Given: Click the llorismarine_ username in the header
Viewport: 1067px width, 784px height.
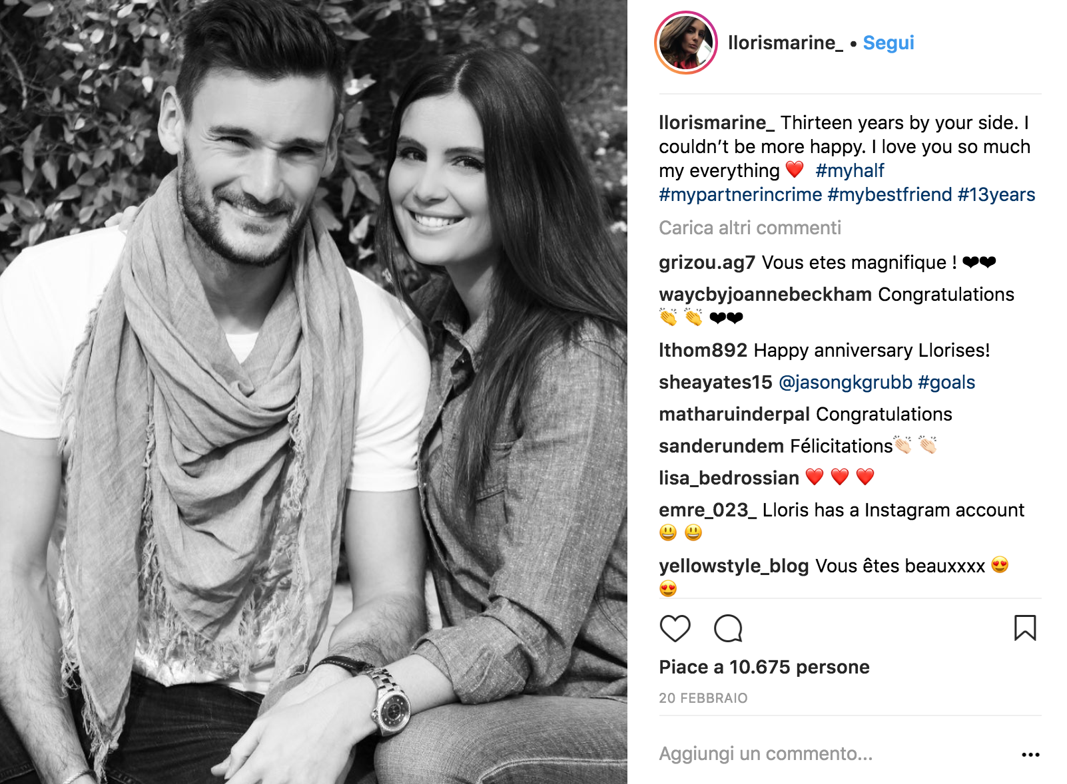Looking at the screenshot, I should tap(785, 43).
